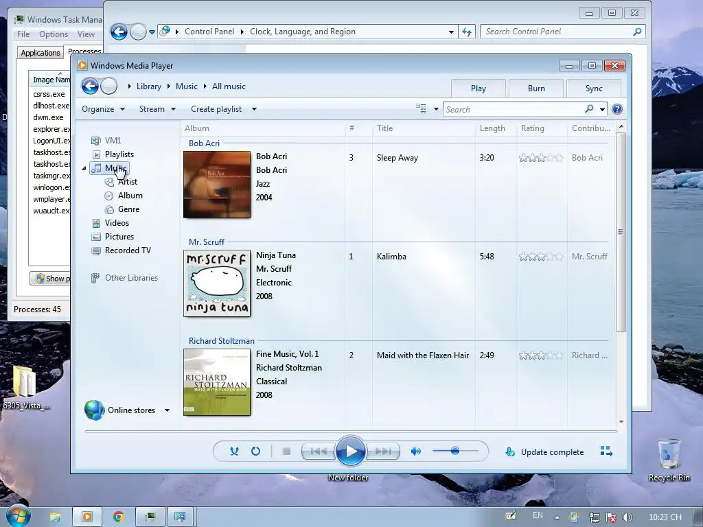The height and width of the screenshot is (527, 703).
Task: Click All music breadcrumb segment
Action: coord(229,86)
